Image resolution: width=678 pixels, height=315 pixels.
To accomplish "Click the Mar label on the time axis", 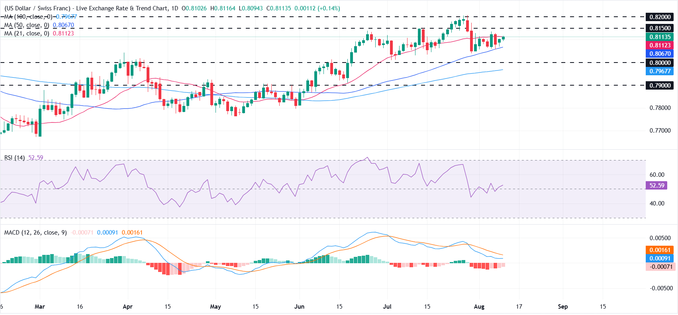I will (x=40, y=307).
